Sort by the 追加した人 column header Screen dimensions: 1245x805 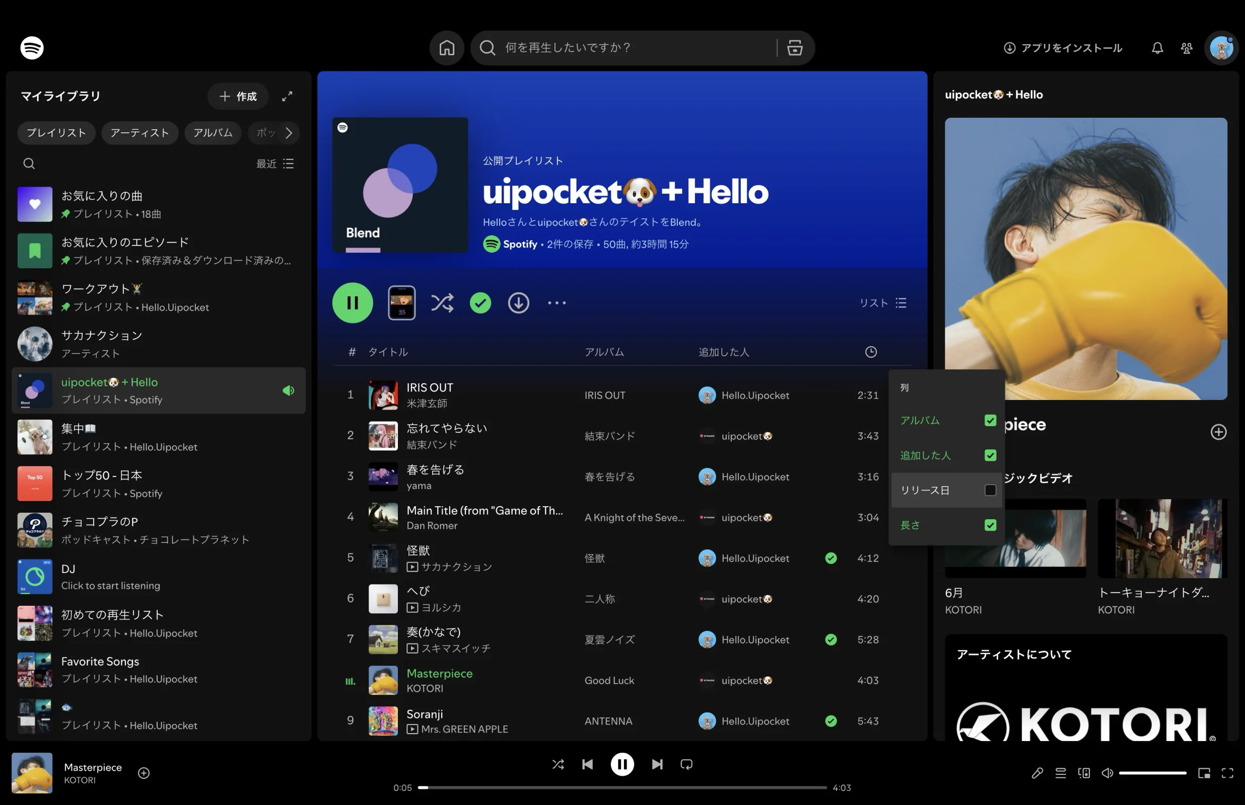click(x=724, y=352)
